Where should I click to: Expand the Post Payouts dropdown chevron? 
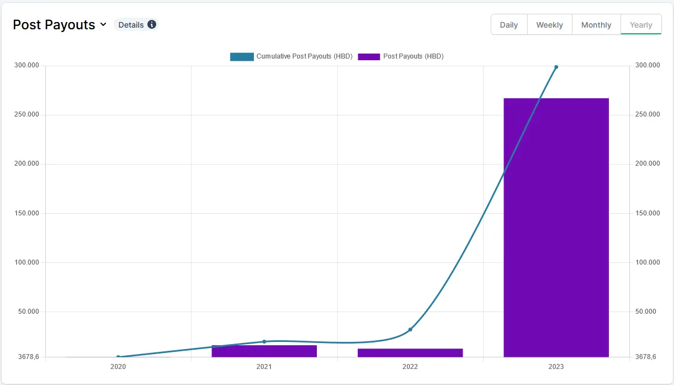[x=103, y=25]
